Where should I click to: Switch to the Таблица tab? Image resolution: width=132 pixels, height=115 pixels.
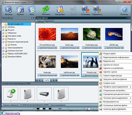coord(40,22)
